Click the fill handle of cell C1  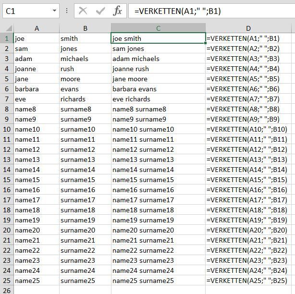pyautogui.click(x=205, y=43)
